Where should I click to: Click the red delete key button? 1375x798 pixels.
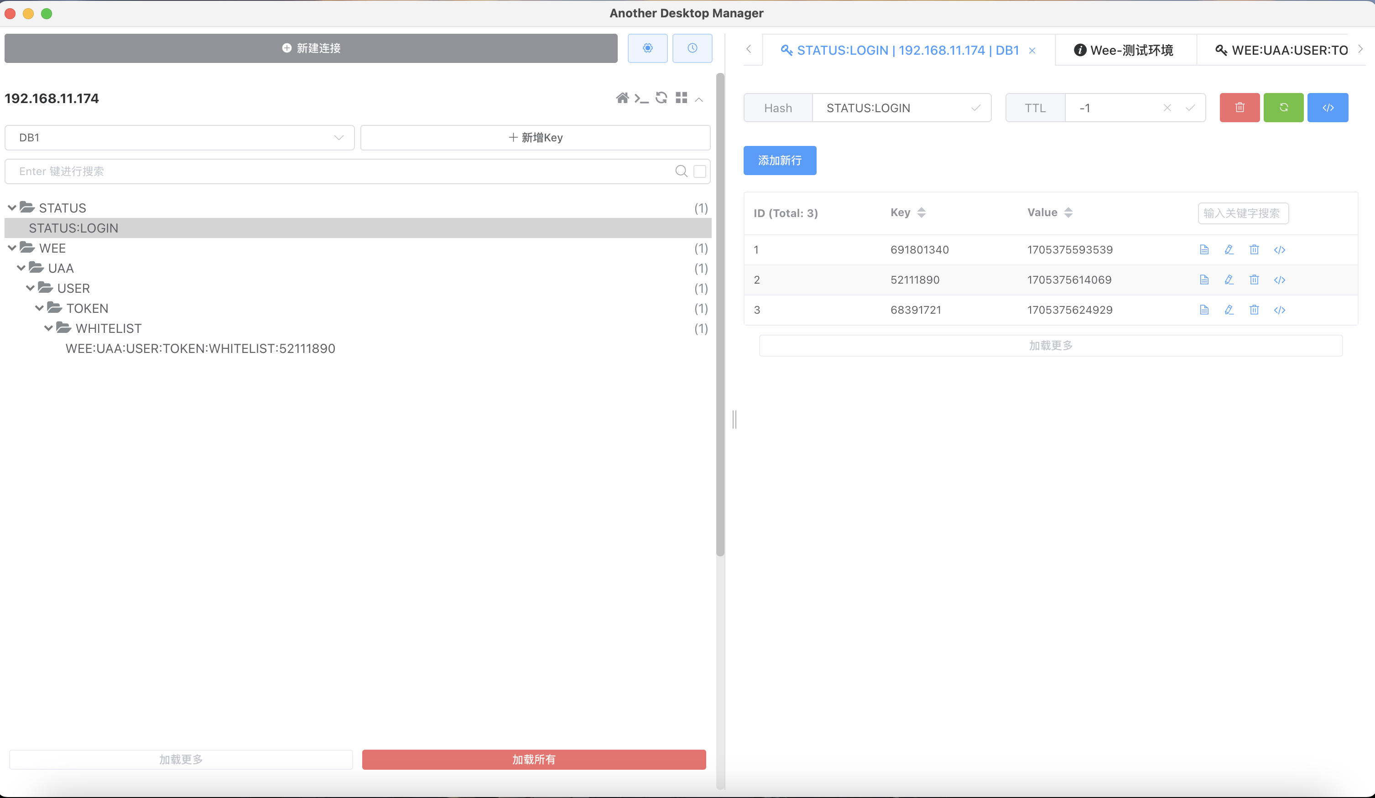pos(1239,108)
